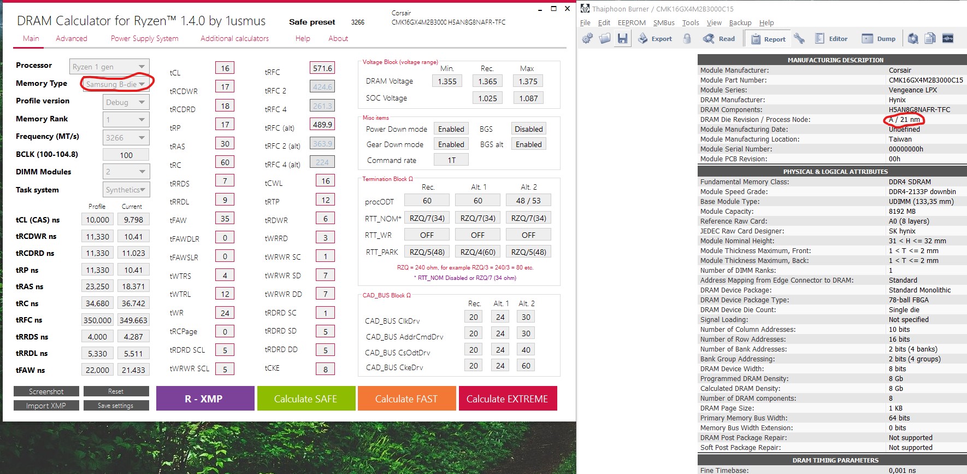Viewport: 967px width, 474px height.
Task: Open the File menu in Thaiphoon Burner
Action: [585, 22]
